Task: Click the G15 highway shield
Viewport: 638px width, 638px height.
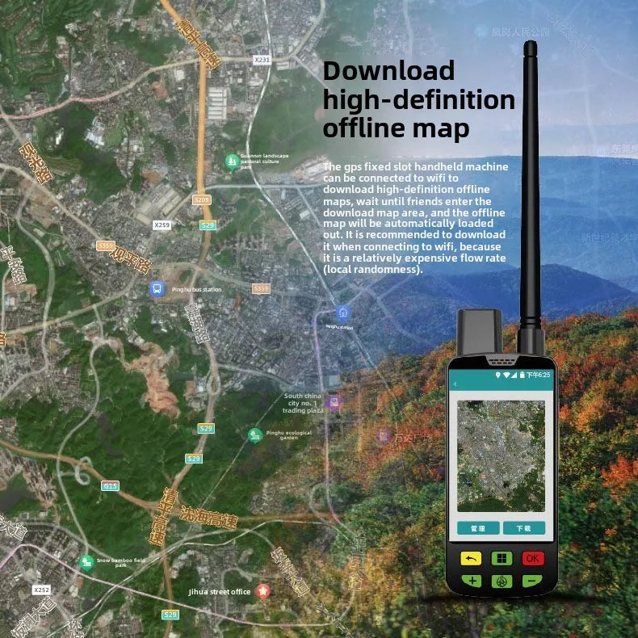Action: pos(111,486)
